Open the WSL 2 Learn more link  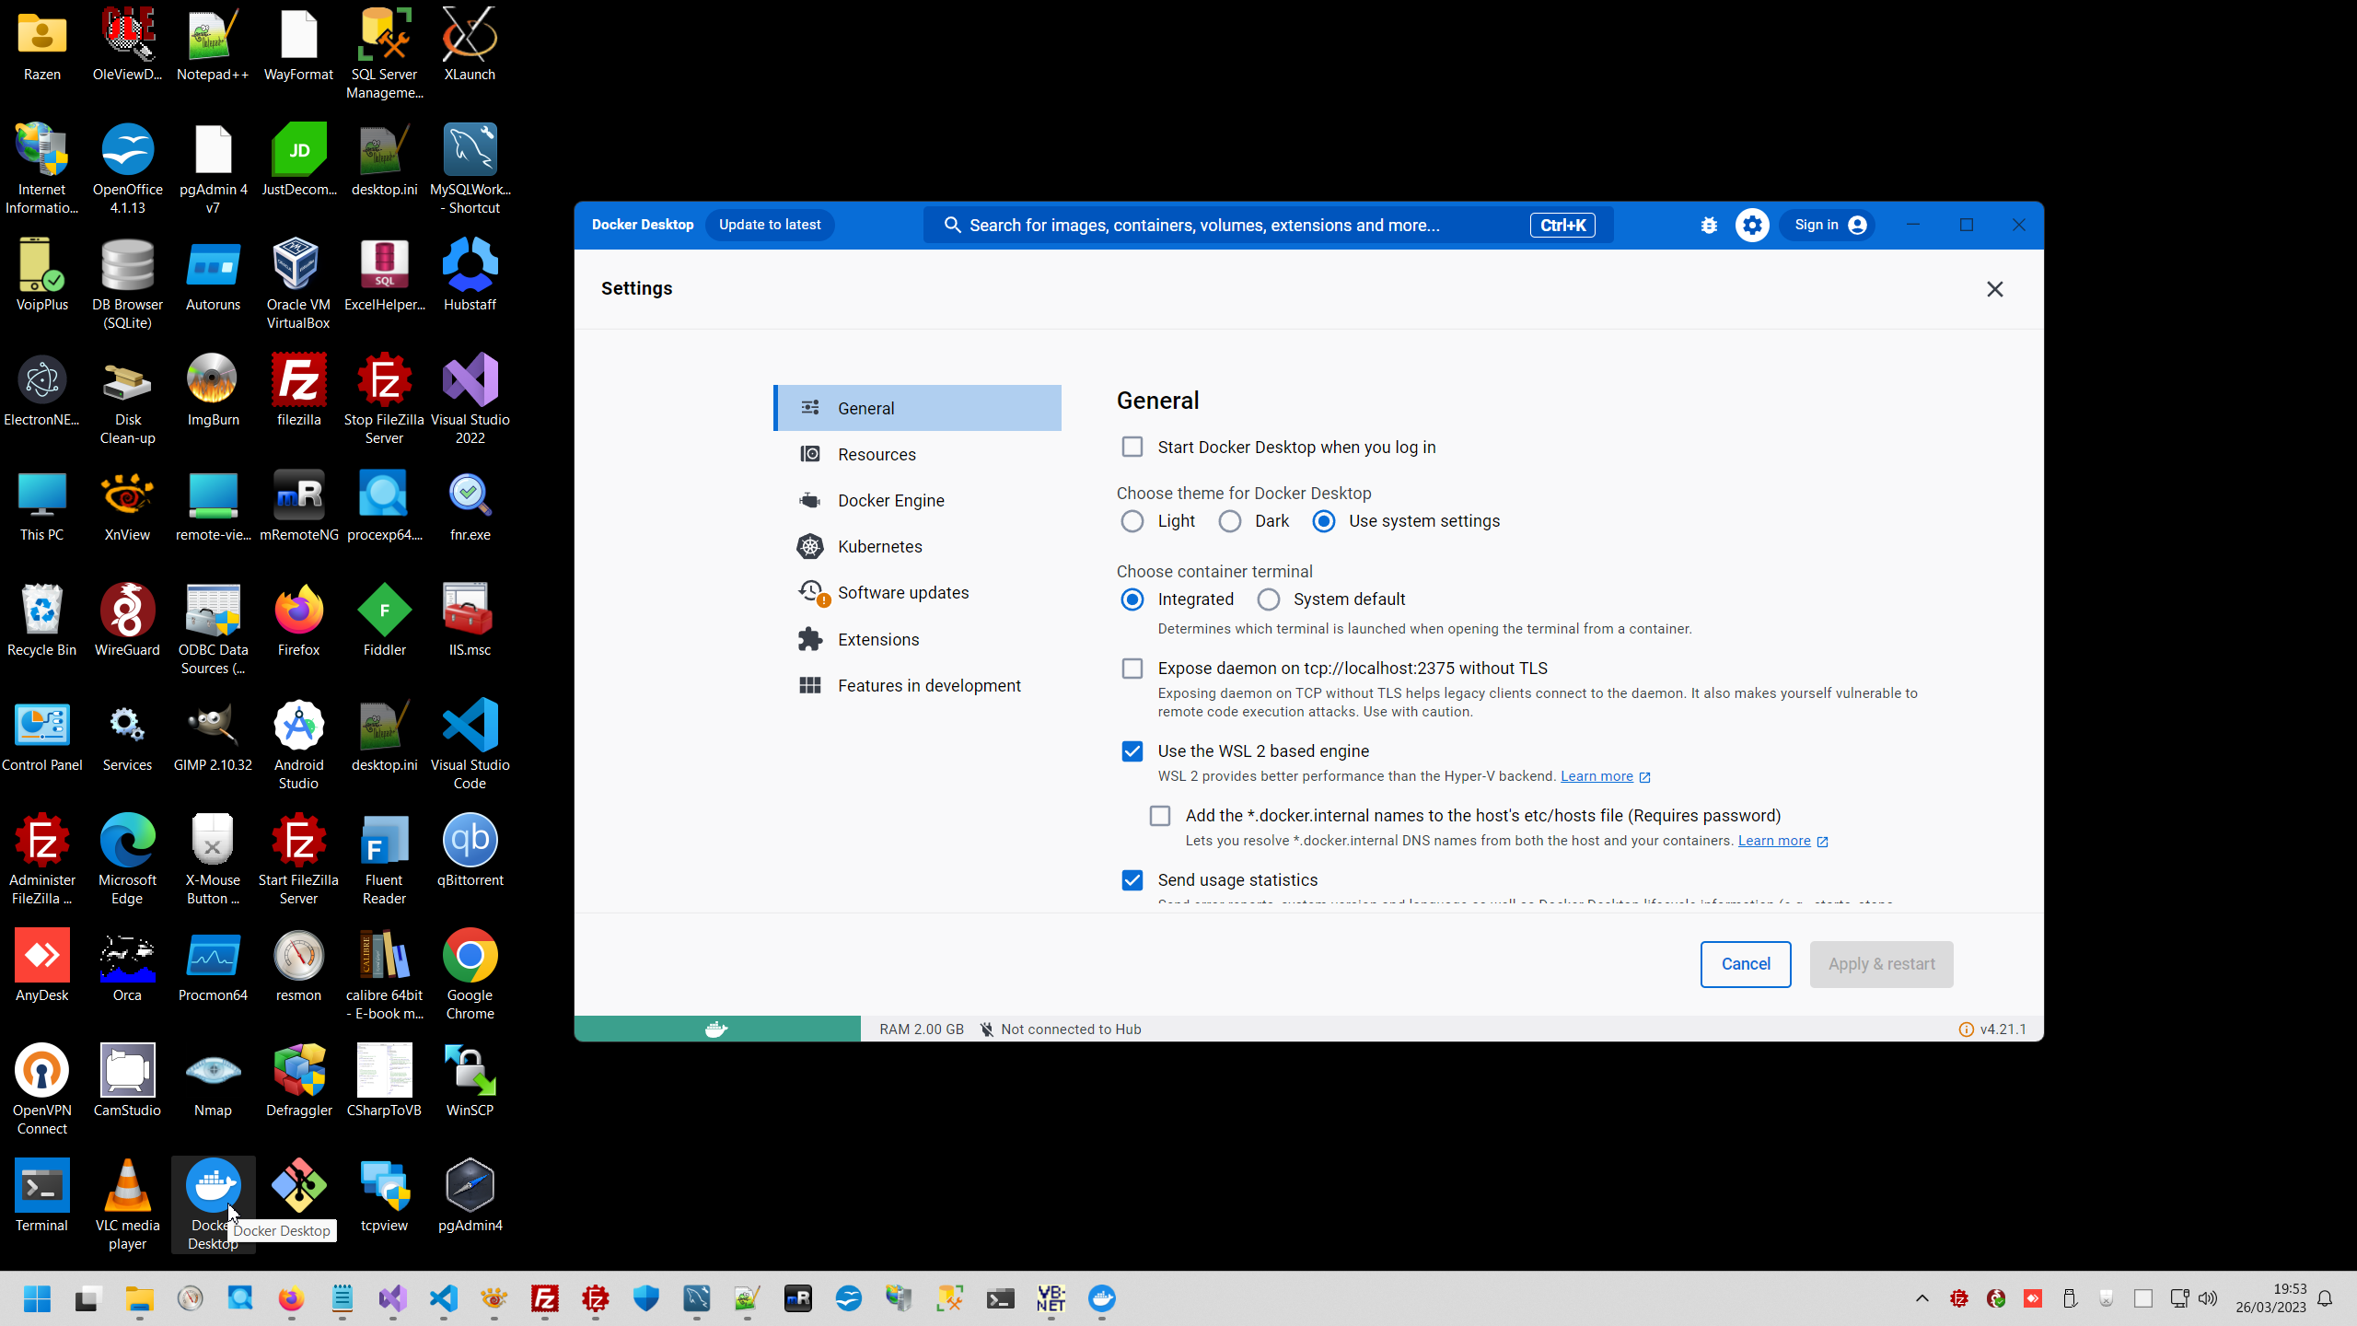pyautogui.click(x=1596, y=776)
